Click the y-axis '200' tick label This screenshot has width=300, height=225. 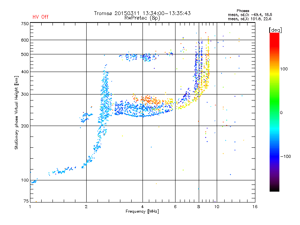pyautogui.click(x=25, y=126)
